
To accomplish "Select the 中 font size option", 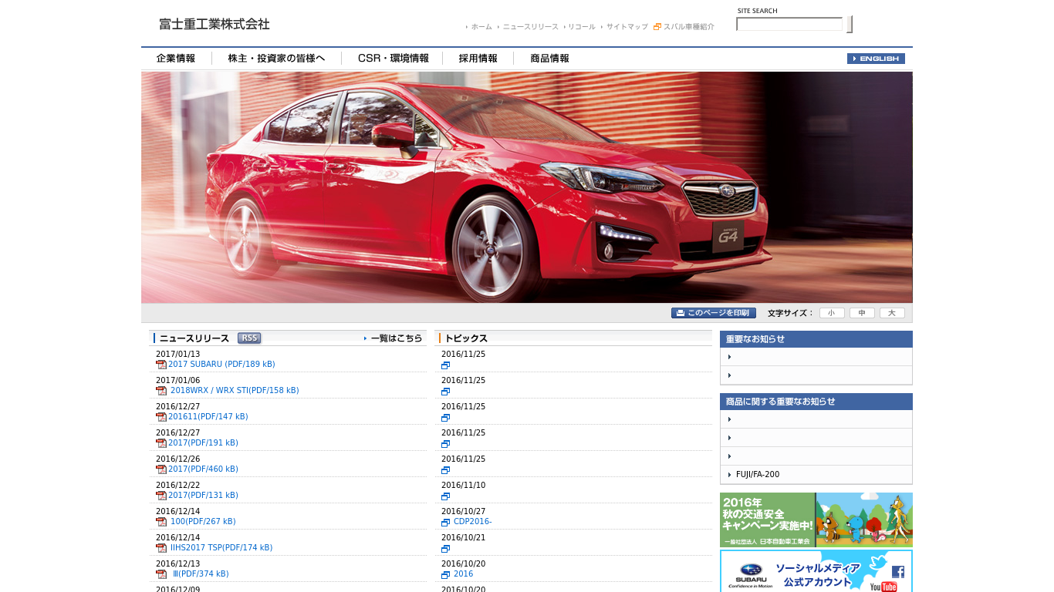I will [x=862, y=312].
